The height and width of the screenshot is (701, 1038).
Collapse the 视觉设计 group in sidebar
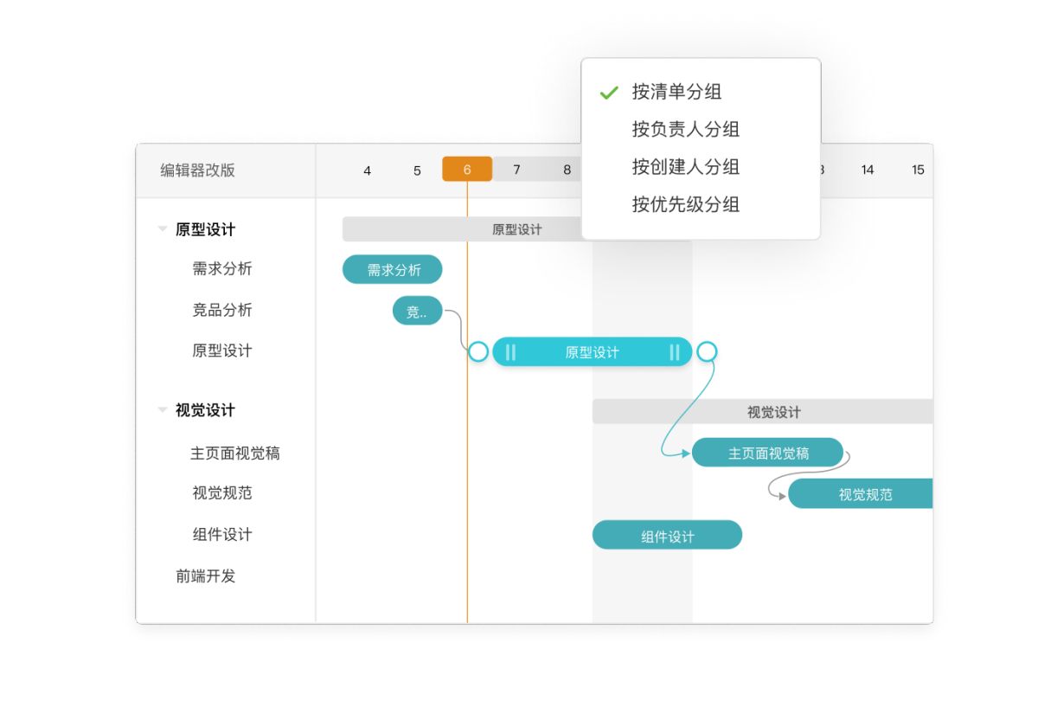[163, 410]
